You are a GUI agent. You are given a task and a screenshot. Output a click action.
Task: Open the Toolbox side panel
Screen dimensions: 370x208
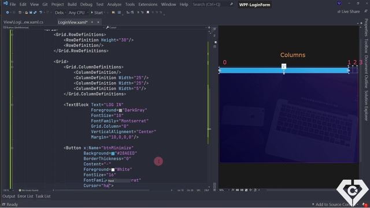click(366, 46)
